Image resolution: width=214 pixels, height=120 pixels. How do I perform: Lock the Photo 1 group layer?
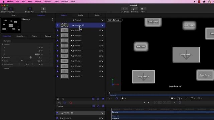click(102, 76)
